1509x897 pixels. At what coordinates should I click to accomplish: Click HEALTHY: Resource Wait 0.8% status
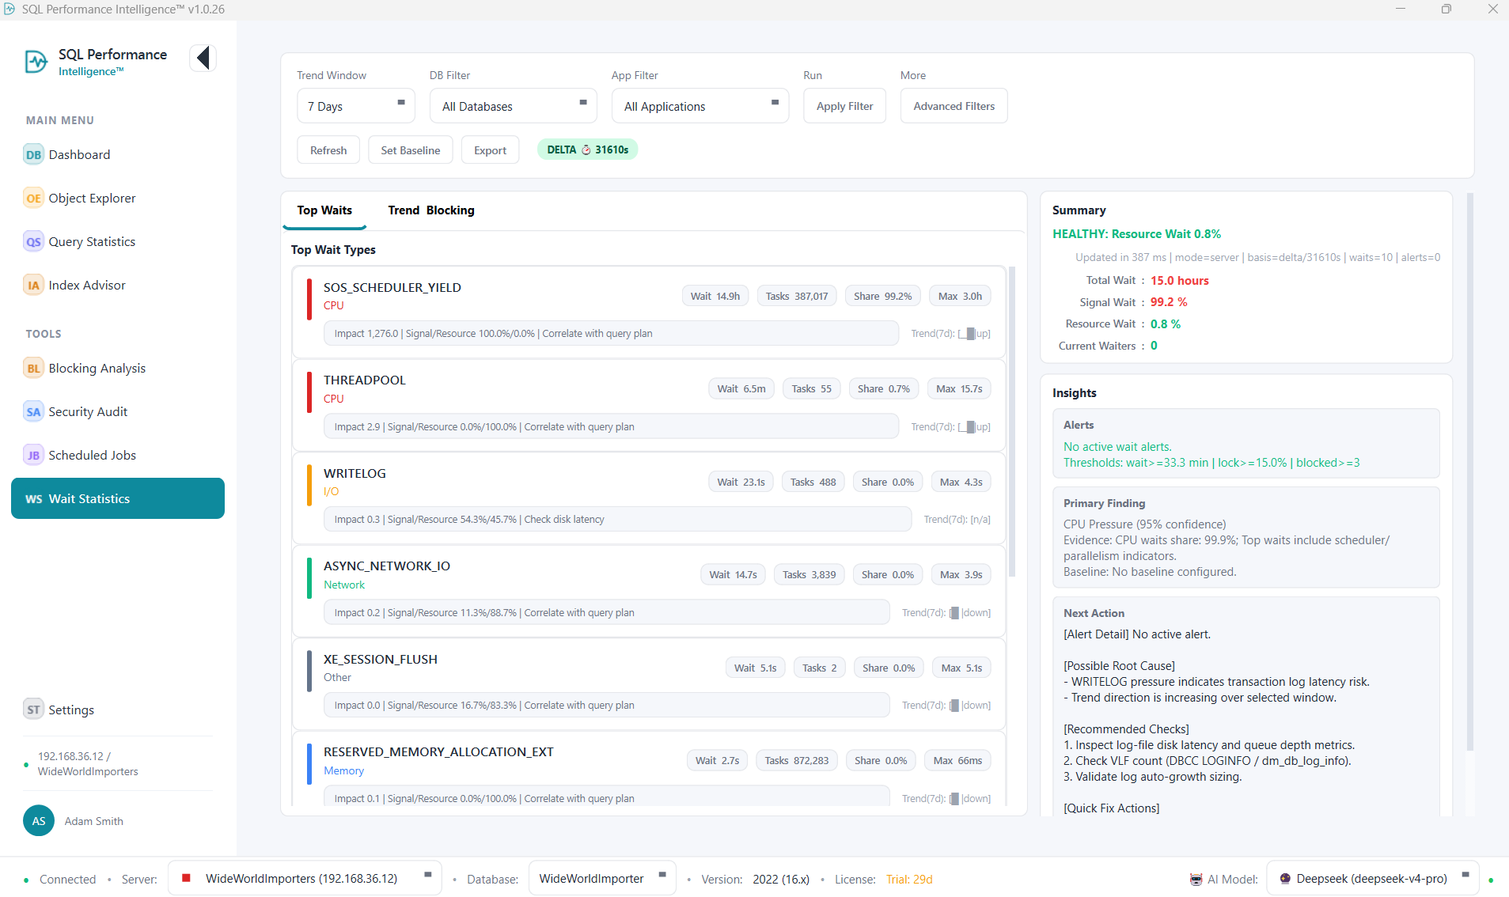pyautogui.click(x=1136, y=234)
